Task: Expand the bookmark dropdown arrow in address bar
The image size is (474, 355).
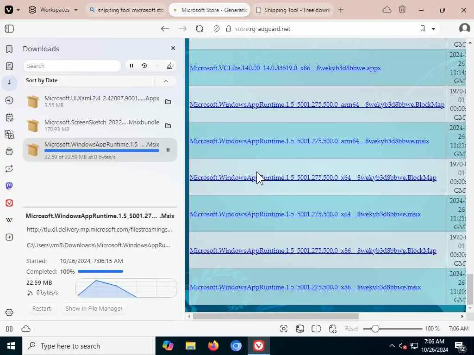Action: click(433, 29)
